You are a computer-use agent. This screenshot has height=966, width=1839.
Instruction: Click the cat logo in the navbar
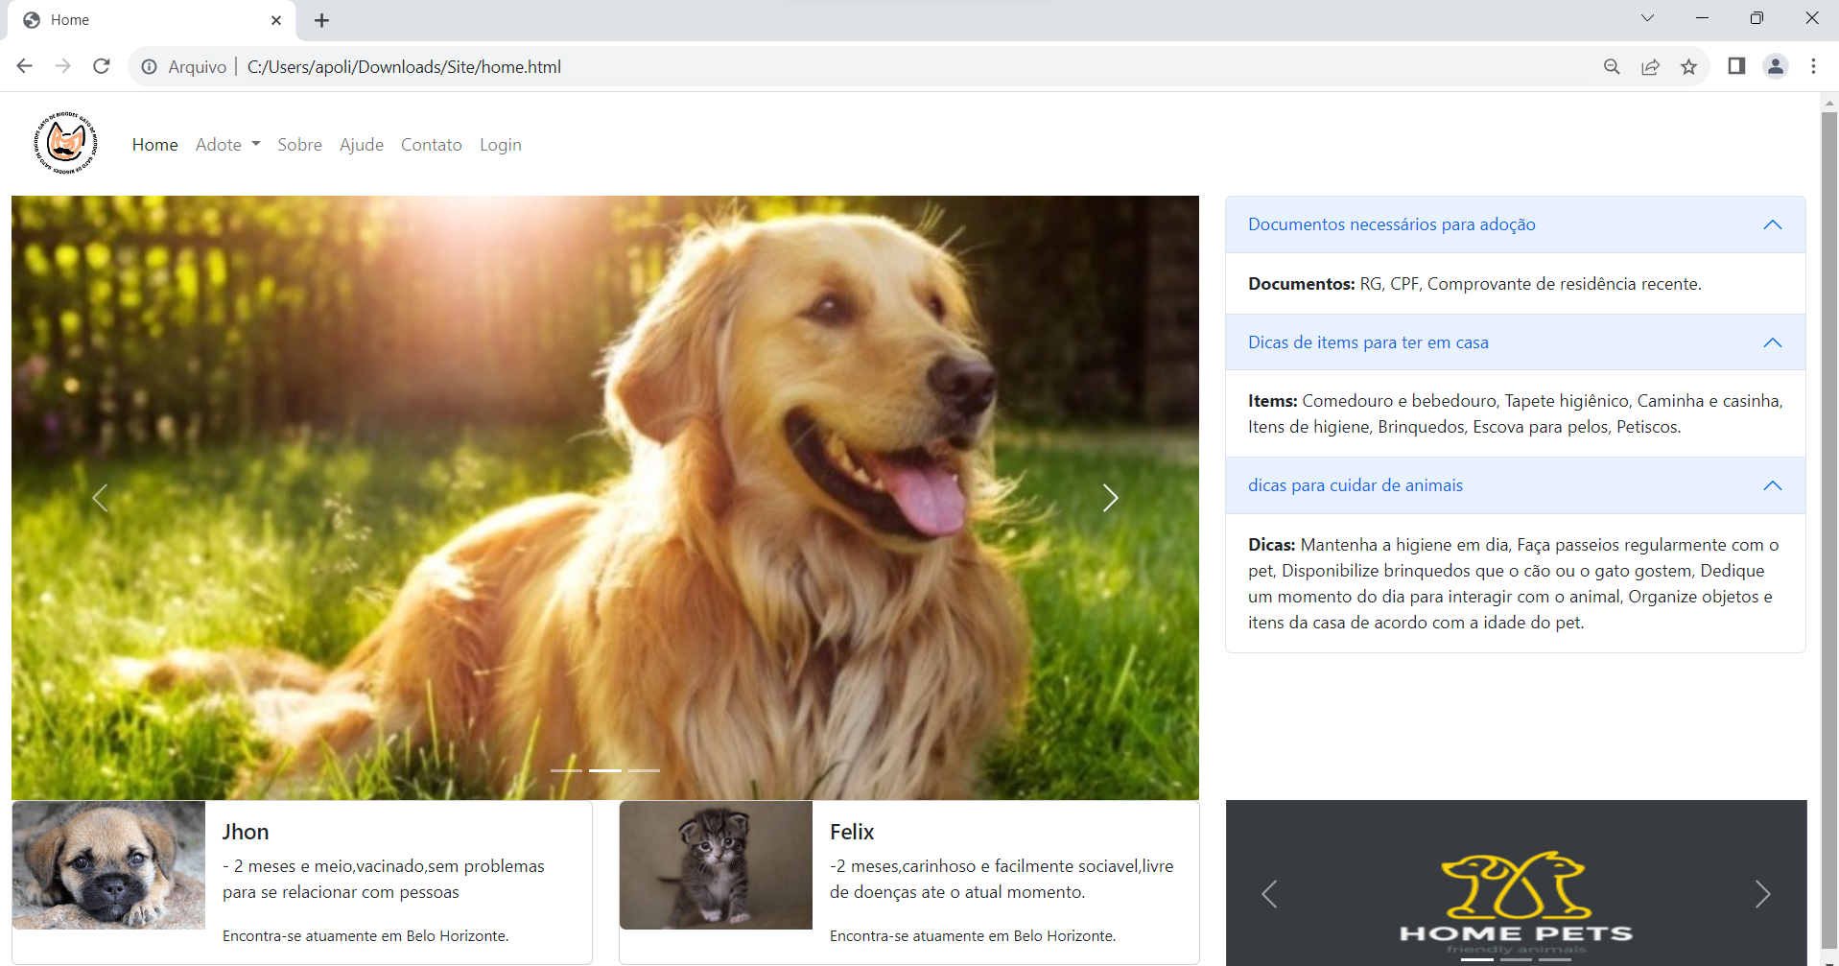[66, 144]
